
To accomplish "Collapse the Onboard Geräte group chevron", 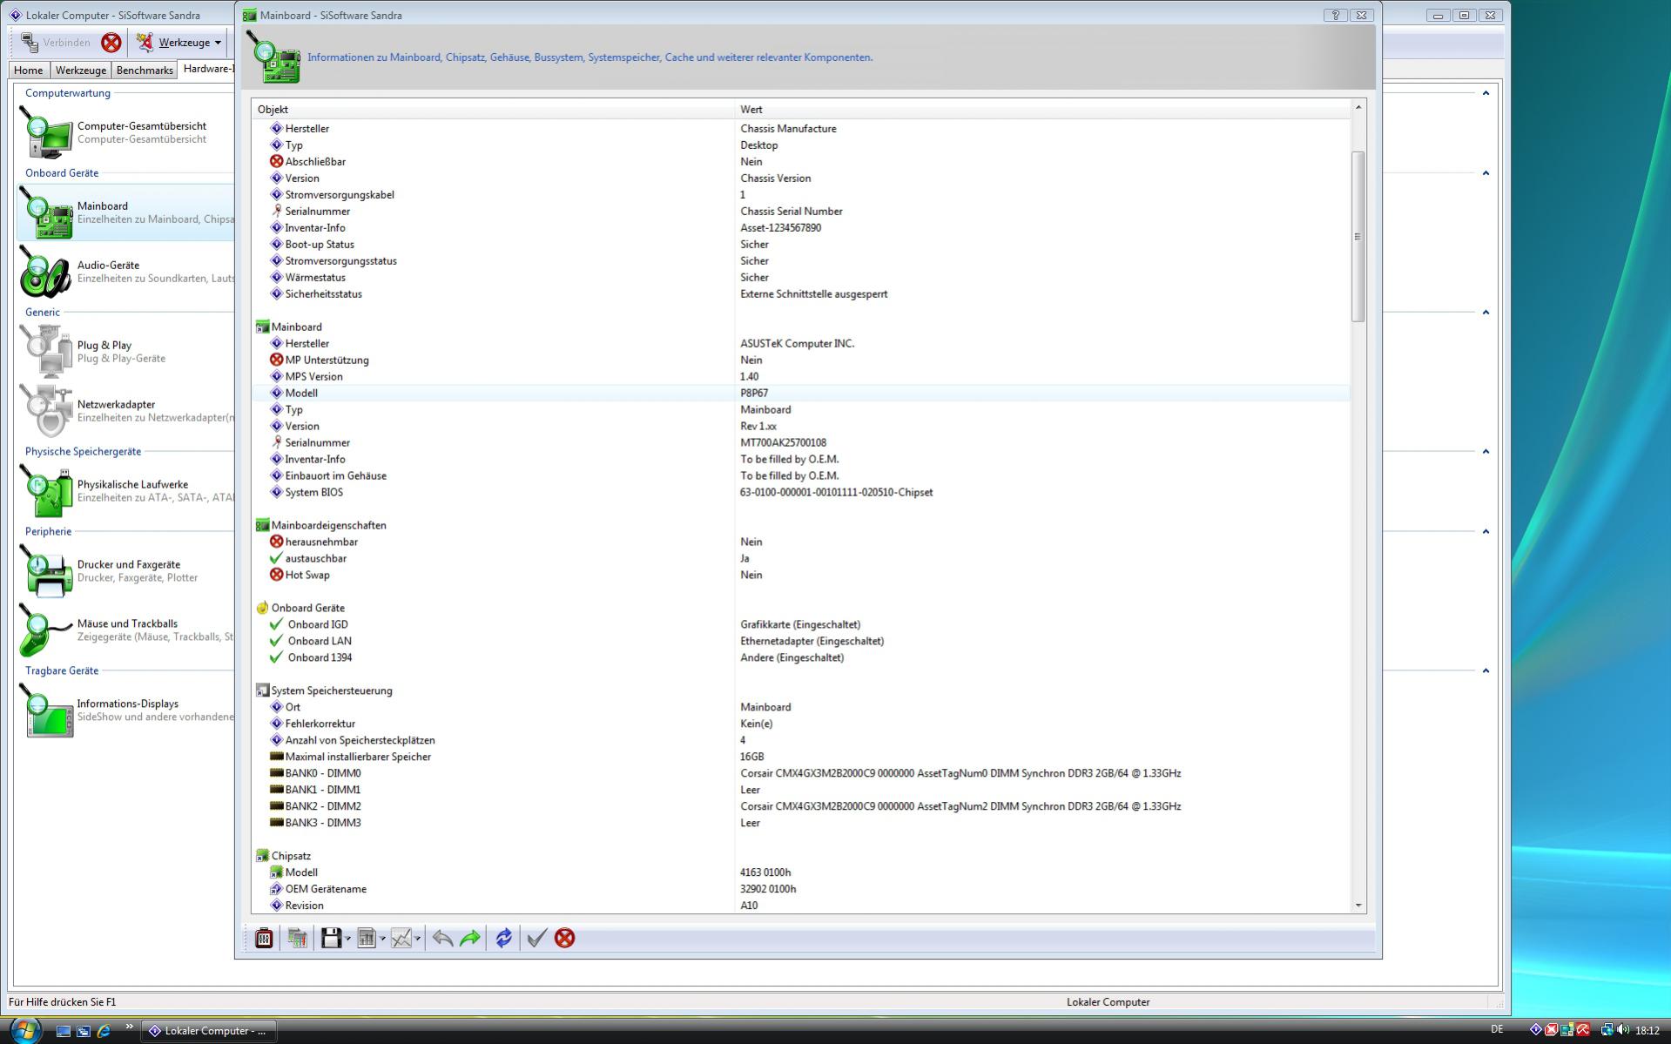I will [x=1486, y=173].
